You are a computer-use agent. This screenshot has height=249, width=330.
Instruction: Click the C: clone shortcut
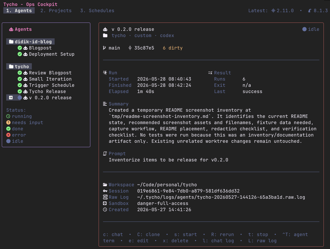[x=149, y=234]
